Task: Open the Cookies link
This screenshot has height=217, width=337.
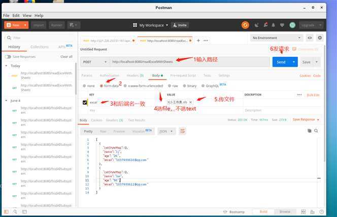Action: [x=305, y=76]
